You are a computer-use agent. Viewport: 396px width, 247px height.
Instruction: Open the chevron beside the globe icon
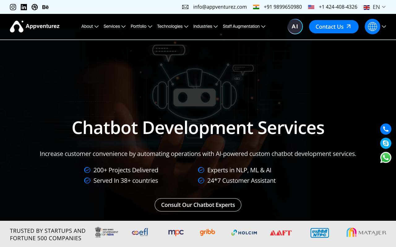(x=384, y=27)
